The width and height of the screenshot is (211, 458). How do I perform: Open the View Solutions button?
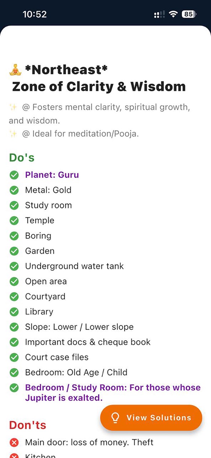151,418
